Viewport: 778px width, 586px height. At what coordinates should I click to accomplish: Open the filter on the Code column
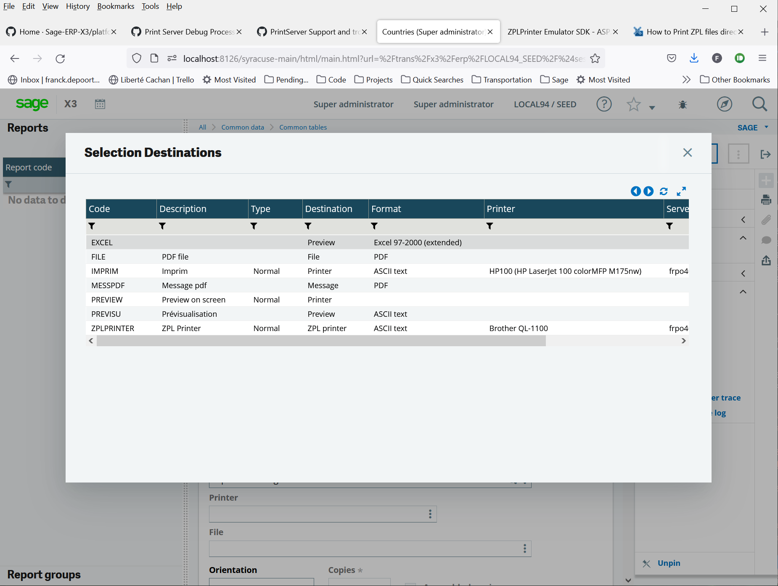click(x=92, y=226)
